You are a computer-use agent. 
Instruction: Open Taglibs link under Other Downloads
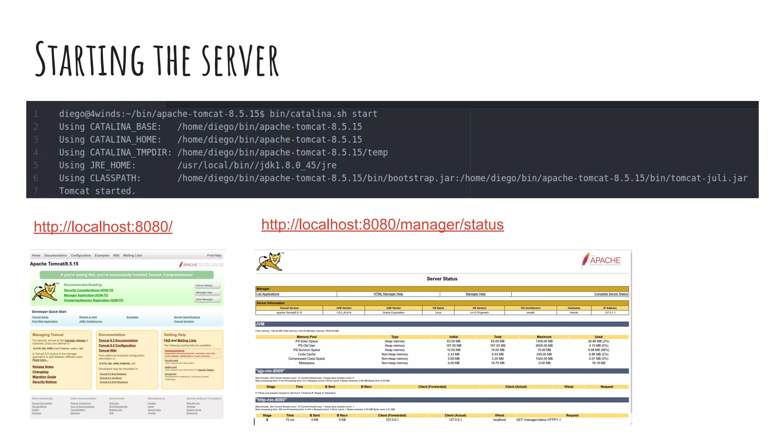(x=36, y=410)
